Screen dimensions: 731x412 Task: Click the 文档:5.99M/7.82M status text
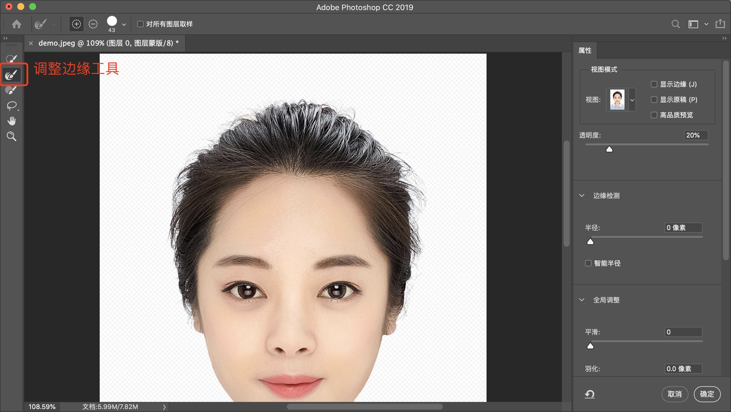pyautogui.click(x=110, y=407)
